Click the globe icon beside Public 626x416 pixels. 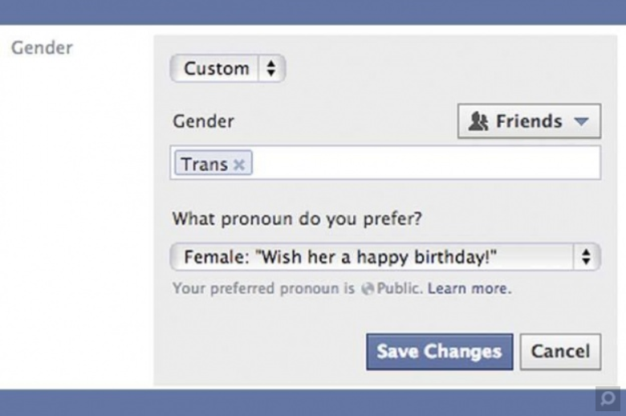[x=368, y=288]
